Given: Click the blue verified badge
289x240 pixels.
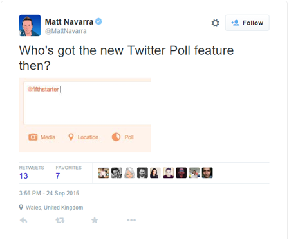Looking at the screenshot, I should [x=98, y=21].
